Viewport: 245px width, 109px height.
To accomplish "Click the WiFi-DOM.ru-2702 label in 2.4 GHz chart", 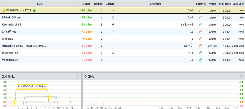I will (32, 86).
